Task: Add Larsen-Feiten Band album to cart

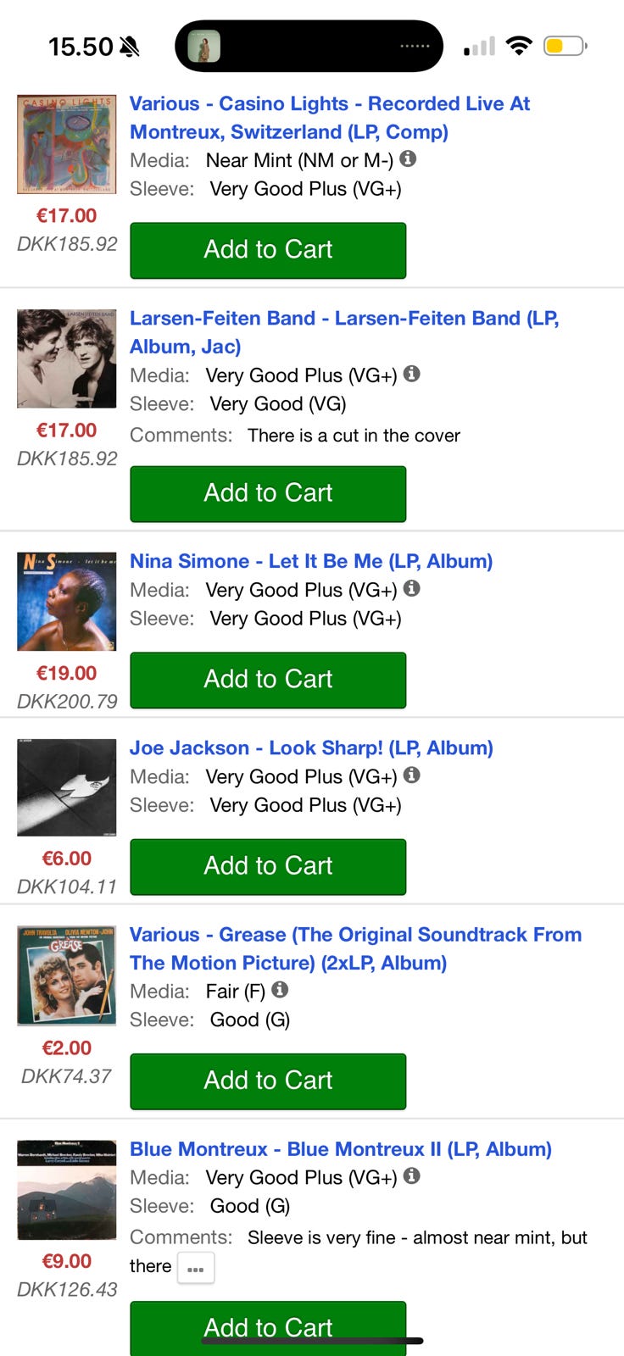Action: tap(268, 493)
